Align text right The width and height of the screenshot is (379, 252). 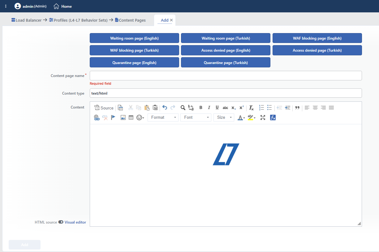323,108
